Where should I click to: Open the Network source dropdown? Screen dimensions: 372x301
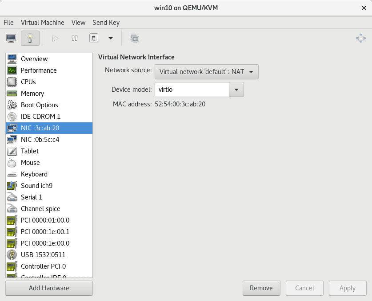click(206, 72)
